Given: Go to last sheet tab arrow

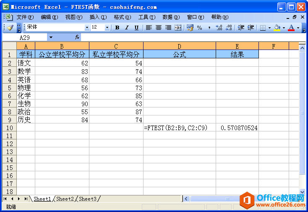Looking at the screenshot, I should click(26, 199).
